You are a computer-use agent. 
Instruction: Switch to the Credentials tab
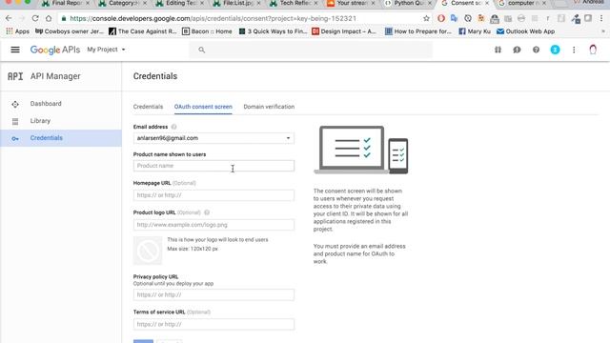click(149, 107)
